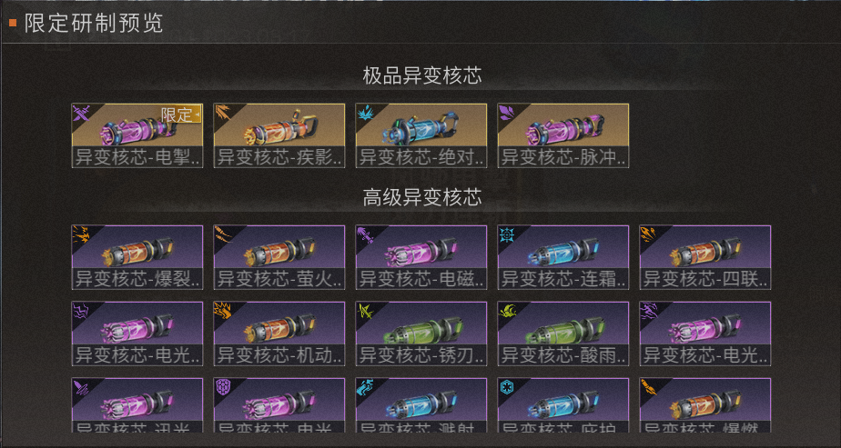
Task: Select the 异变核心-爆裂 core item
Action: 137,257
